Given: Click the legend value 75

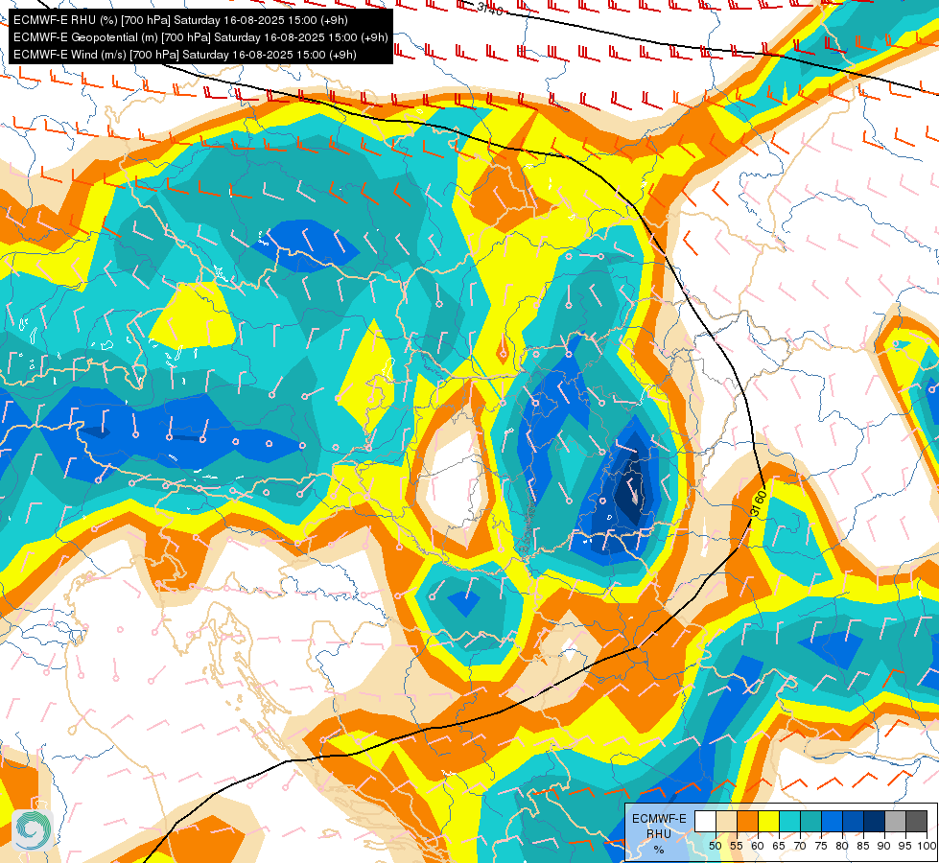Looking at the screenshot, I should [x=821, y=846].
